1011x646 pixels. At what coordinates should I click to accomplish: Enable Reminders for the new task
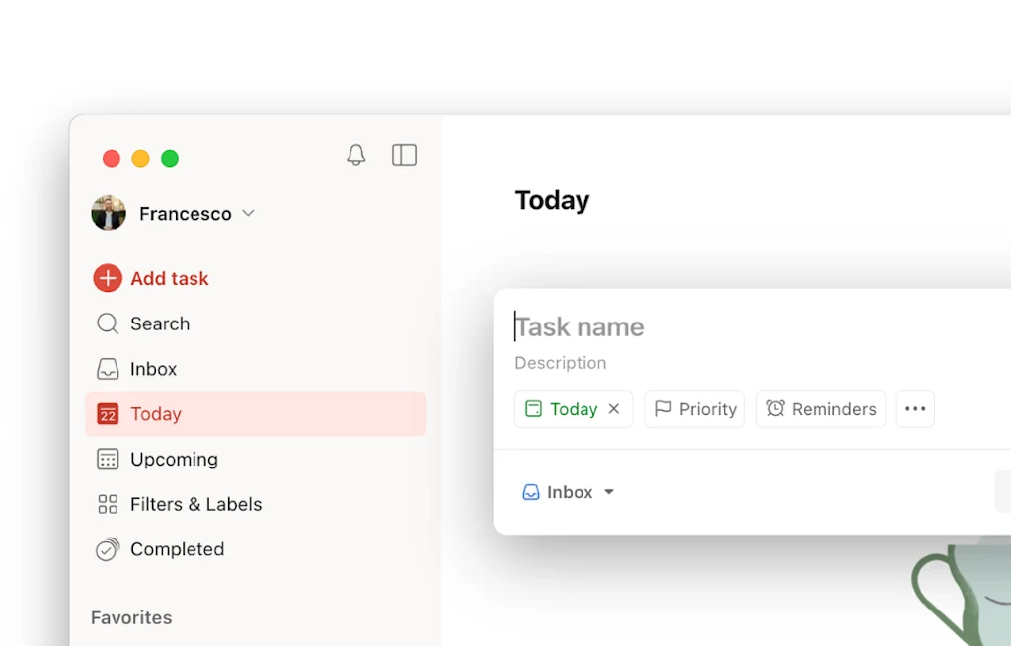tap(820, 408)
